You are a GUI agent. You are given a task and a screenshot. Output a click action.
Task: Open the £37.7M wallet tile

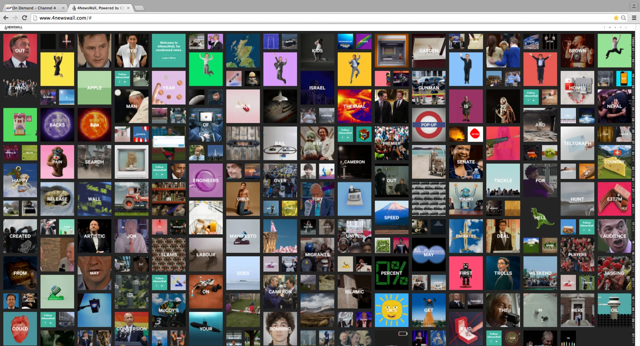tap(614, 199)
